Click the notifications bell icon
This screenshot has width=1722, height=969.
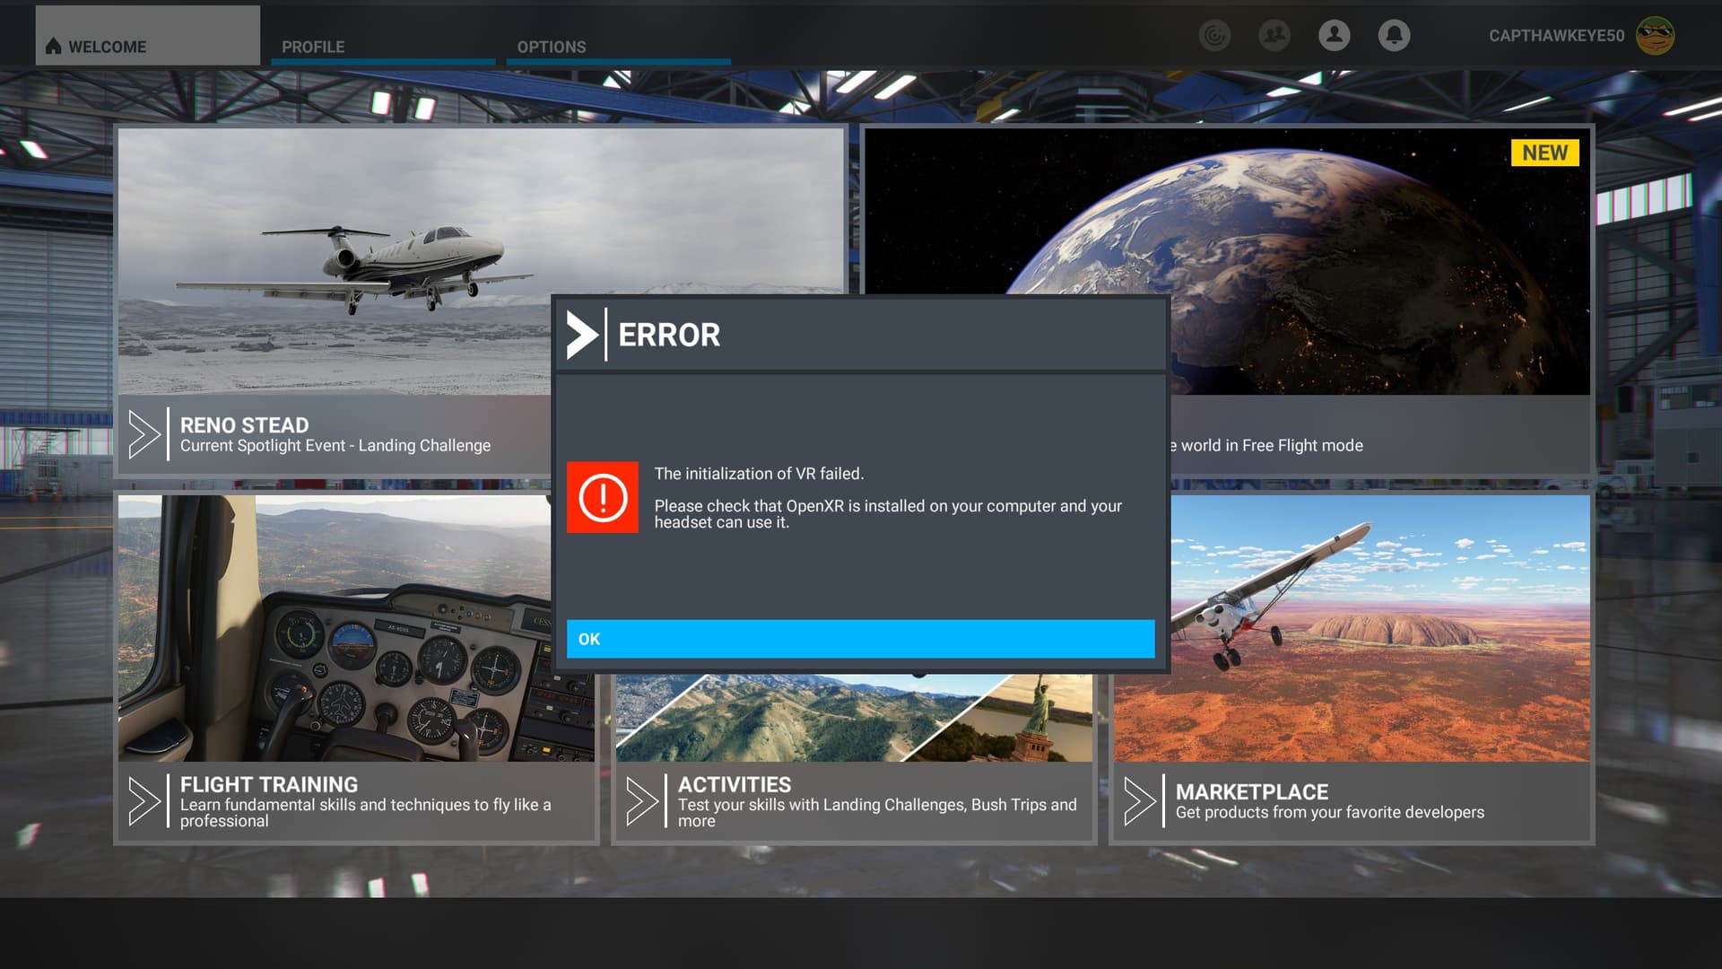[1395, 36]
